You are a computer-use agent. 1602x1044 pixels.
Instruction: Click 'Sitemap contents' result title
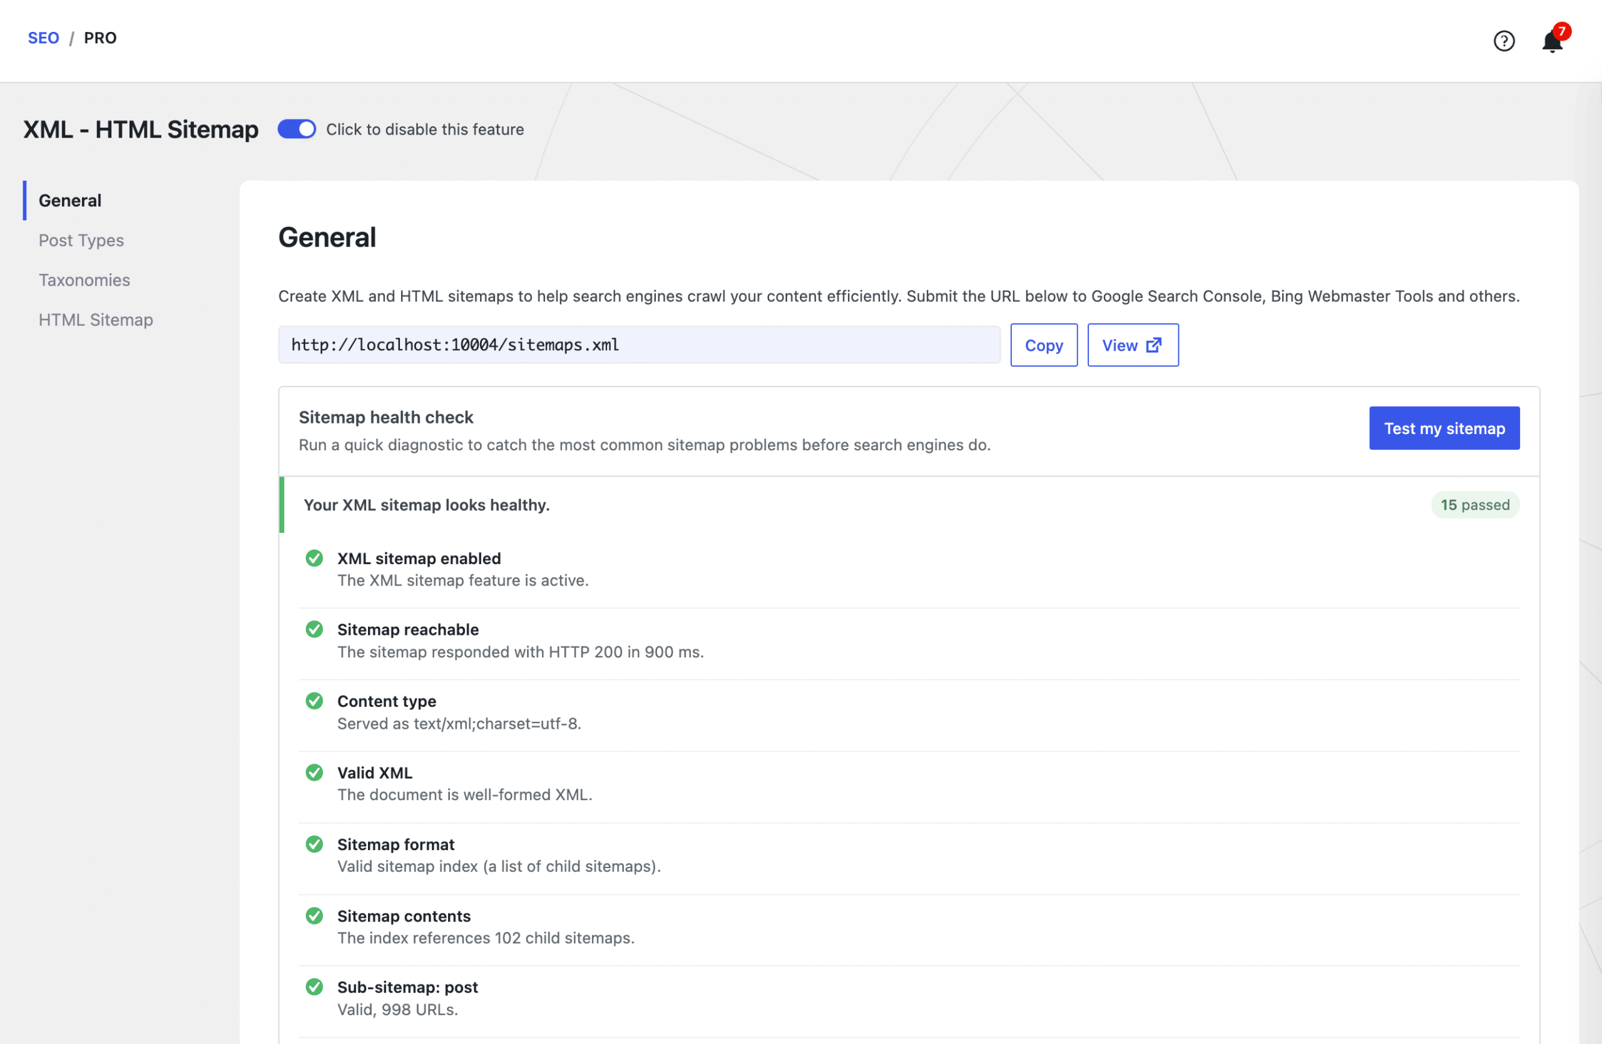pos(404,916)
